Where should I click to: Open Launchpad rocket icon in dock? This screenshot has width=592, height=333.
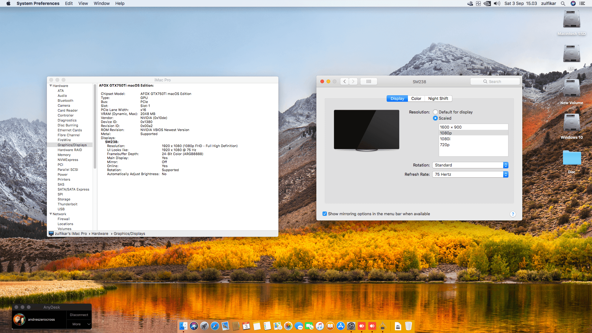(x=204, y=326)
